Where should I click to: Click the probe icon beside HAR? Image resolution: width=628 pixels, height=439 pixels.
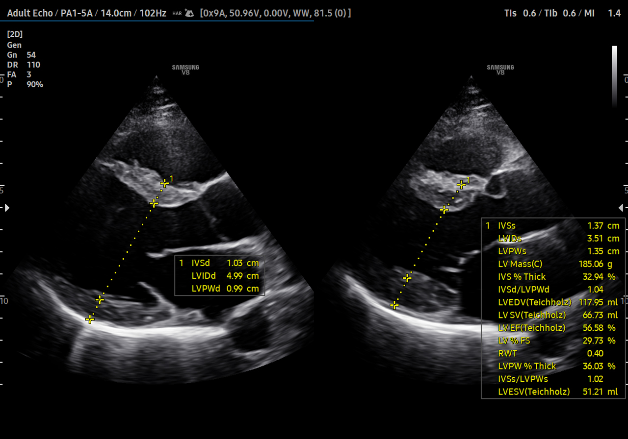point(189,13)
